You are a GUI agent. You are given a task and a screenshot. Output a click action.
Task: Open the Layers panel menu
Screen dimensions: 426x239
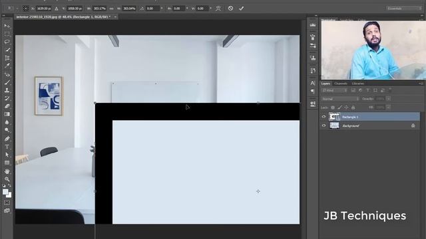click(x=421, y=84)
